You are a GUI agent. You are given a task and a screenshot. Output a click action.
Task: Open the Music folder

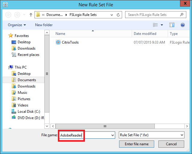point(22,93)
